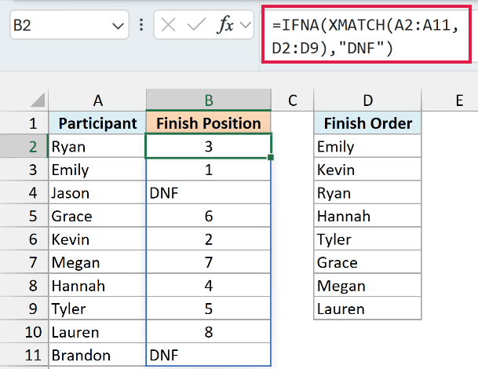Screen dimensions: 478x369
Task: Click the Finish Position header cell
Action: click(209, 123)
